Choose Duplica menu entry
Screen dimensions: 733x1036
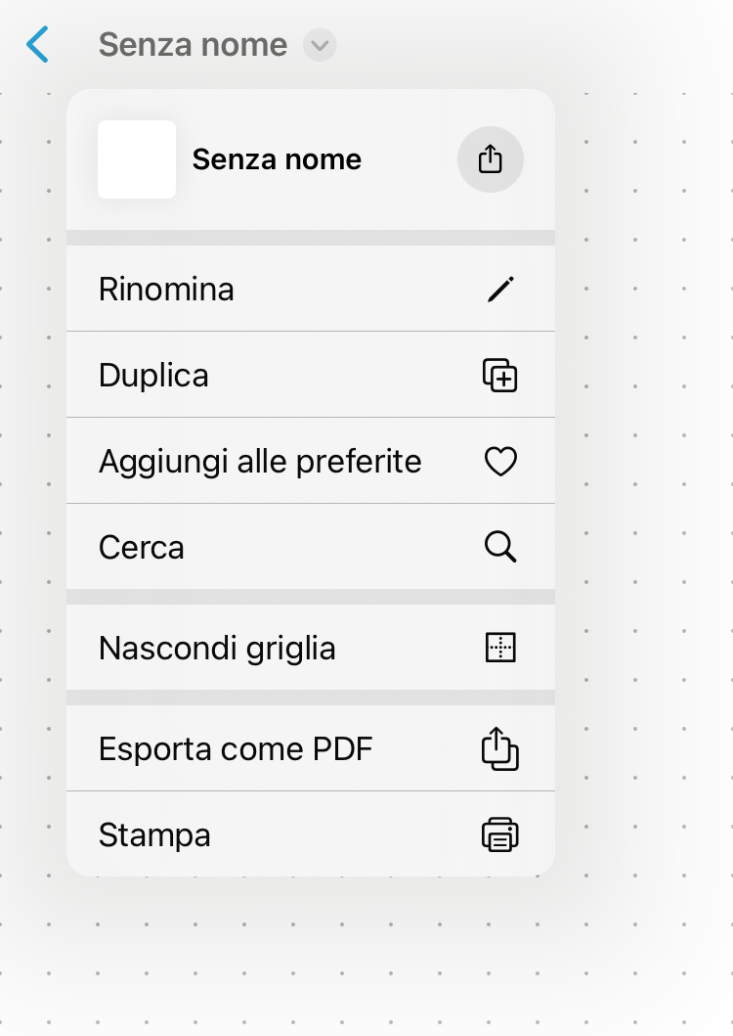coord(153,376)
